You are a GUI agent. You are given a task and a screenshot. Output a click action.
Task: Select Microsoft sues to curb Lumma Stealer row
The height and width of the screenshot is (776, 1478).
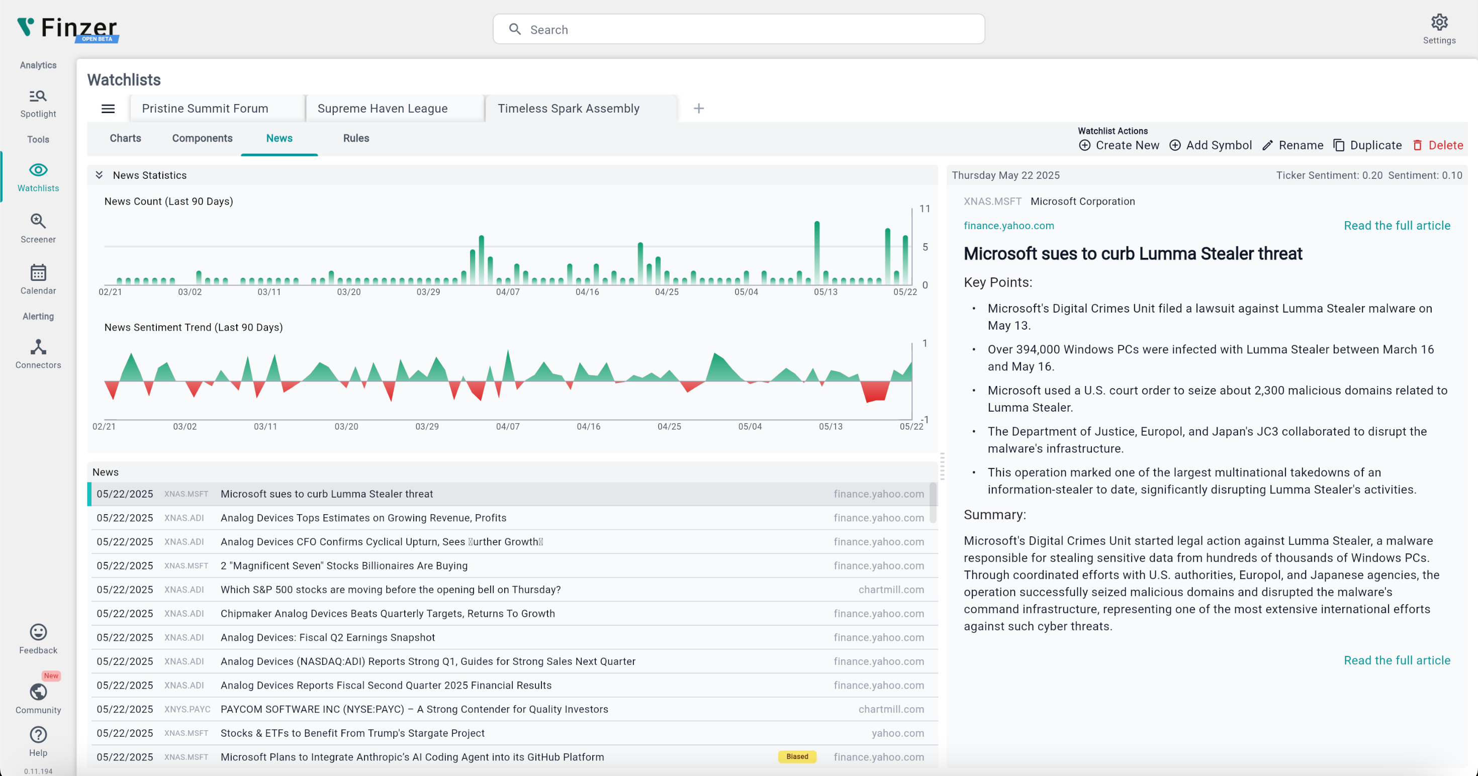(513, 494)
